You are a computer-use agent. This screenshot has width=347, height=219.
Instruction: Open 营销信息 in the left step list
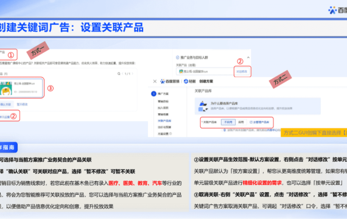pos(163,114)
